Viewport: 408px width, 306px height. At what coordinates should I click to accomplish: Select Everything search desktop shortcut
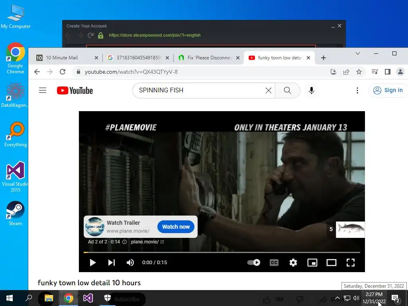(16, 135)
